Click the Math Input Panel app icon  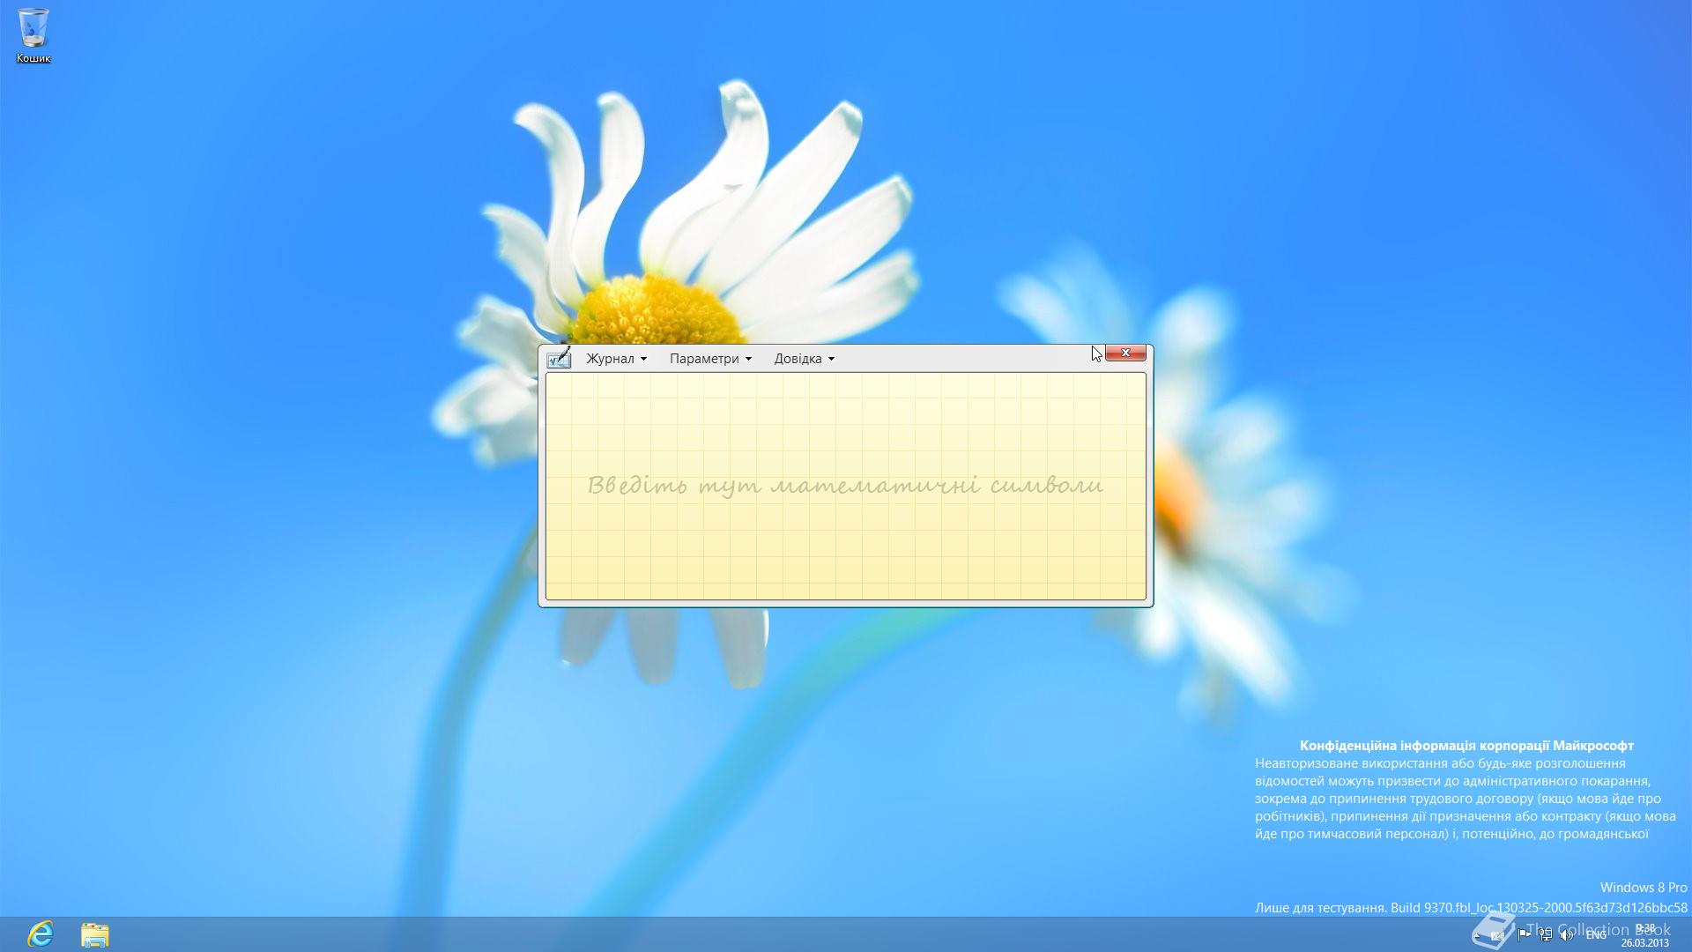(559, 357)
